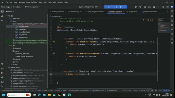Switch to the ImageModel.kt tab

[x=56, y=16]
